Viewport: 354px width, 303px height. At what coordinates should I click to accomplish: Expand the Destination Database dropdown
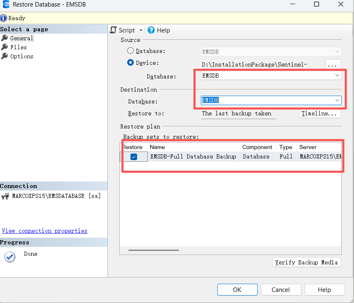coord(337,101)
